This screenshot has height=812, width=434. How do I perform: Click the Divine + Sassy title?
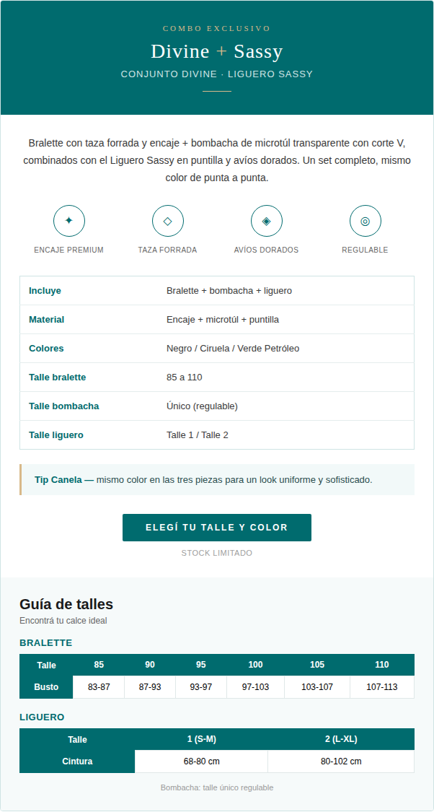coord(217,52)
